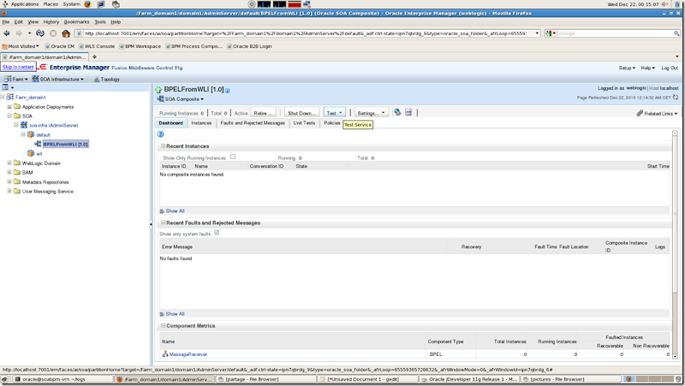Screen dimensions: 685x386
Task: Open Firefox History menu
Action: (51, 22)
